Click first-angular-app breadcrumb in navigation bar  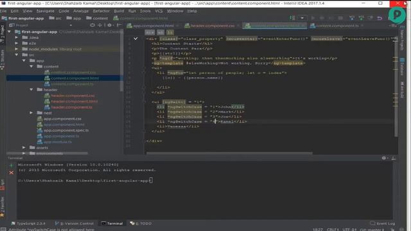(23, 18)
